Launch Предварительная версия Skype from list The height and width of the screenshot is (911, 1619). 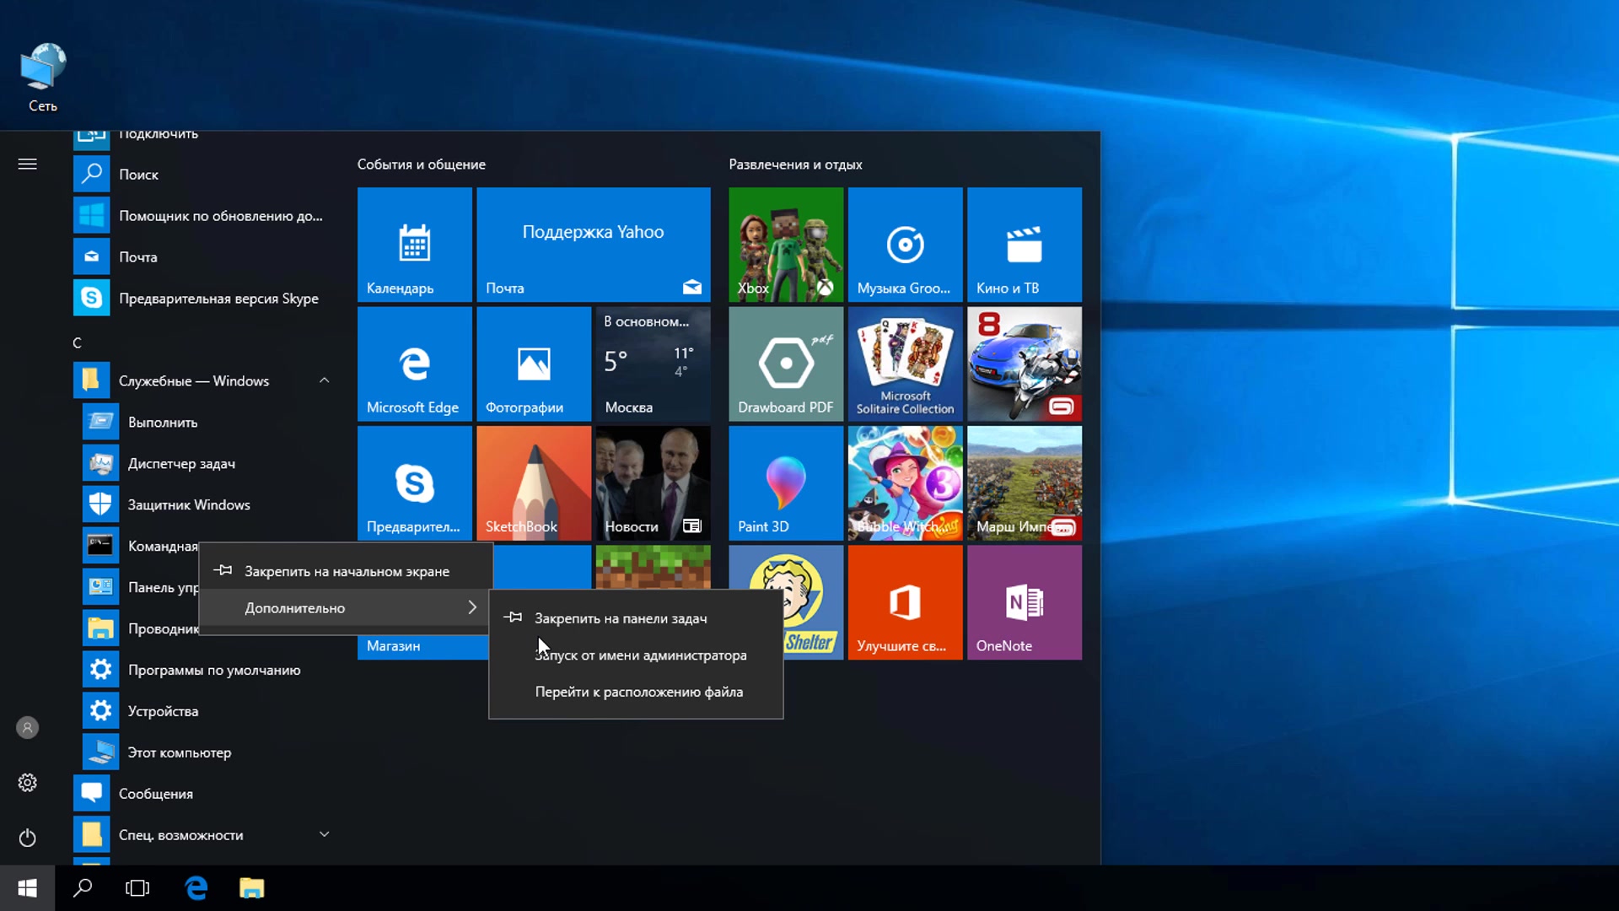click(x=202, y=299)
